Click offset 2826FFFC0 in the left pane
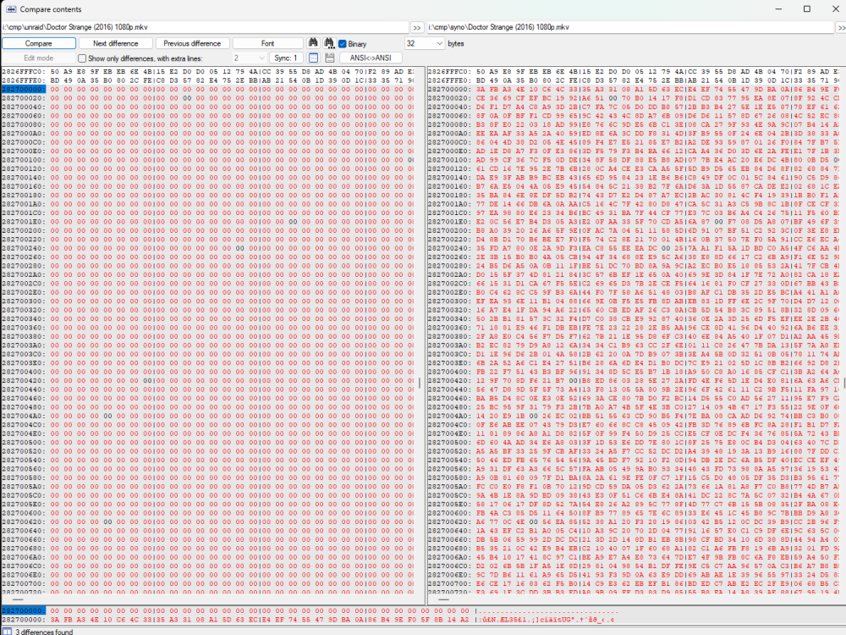846x635 pixels. tap(24, 71)
